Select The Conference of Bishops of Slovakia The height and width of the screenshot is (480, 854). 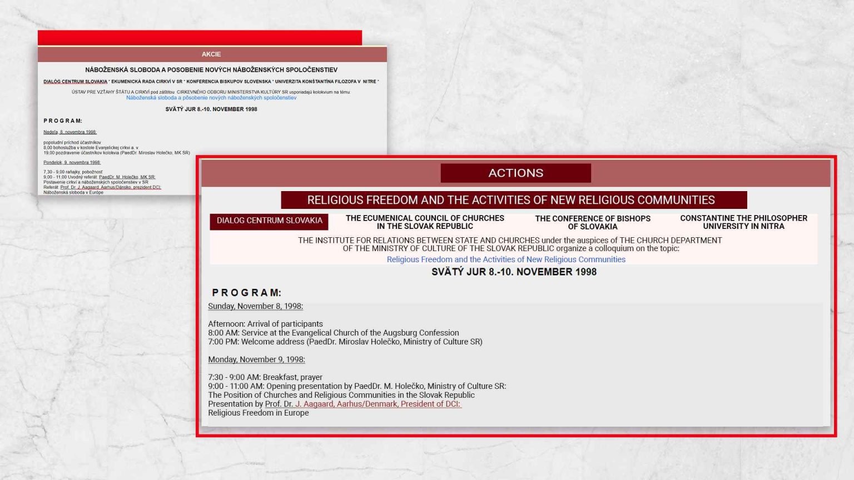coord(593,222)
